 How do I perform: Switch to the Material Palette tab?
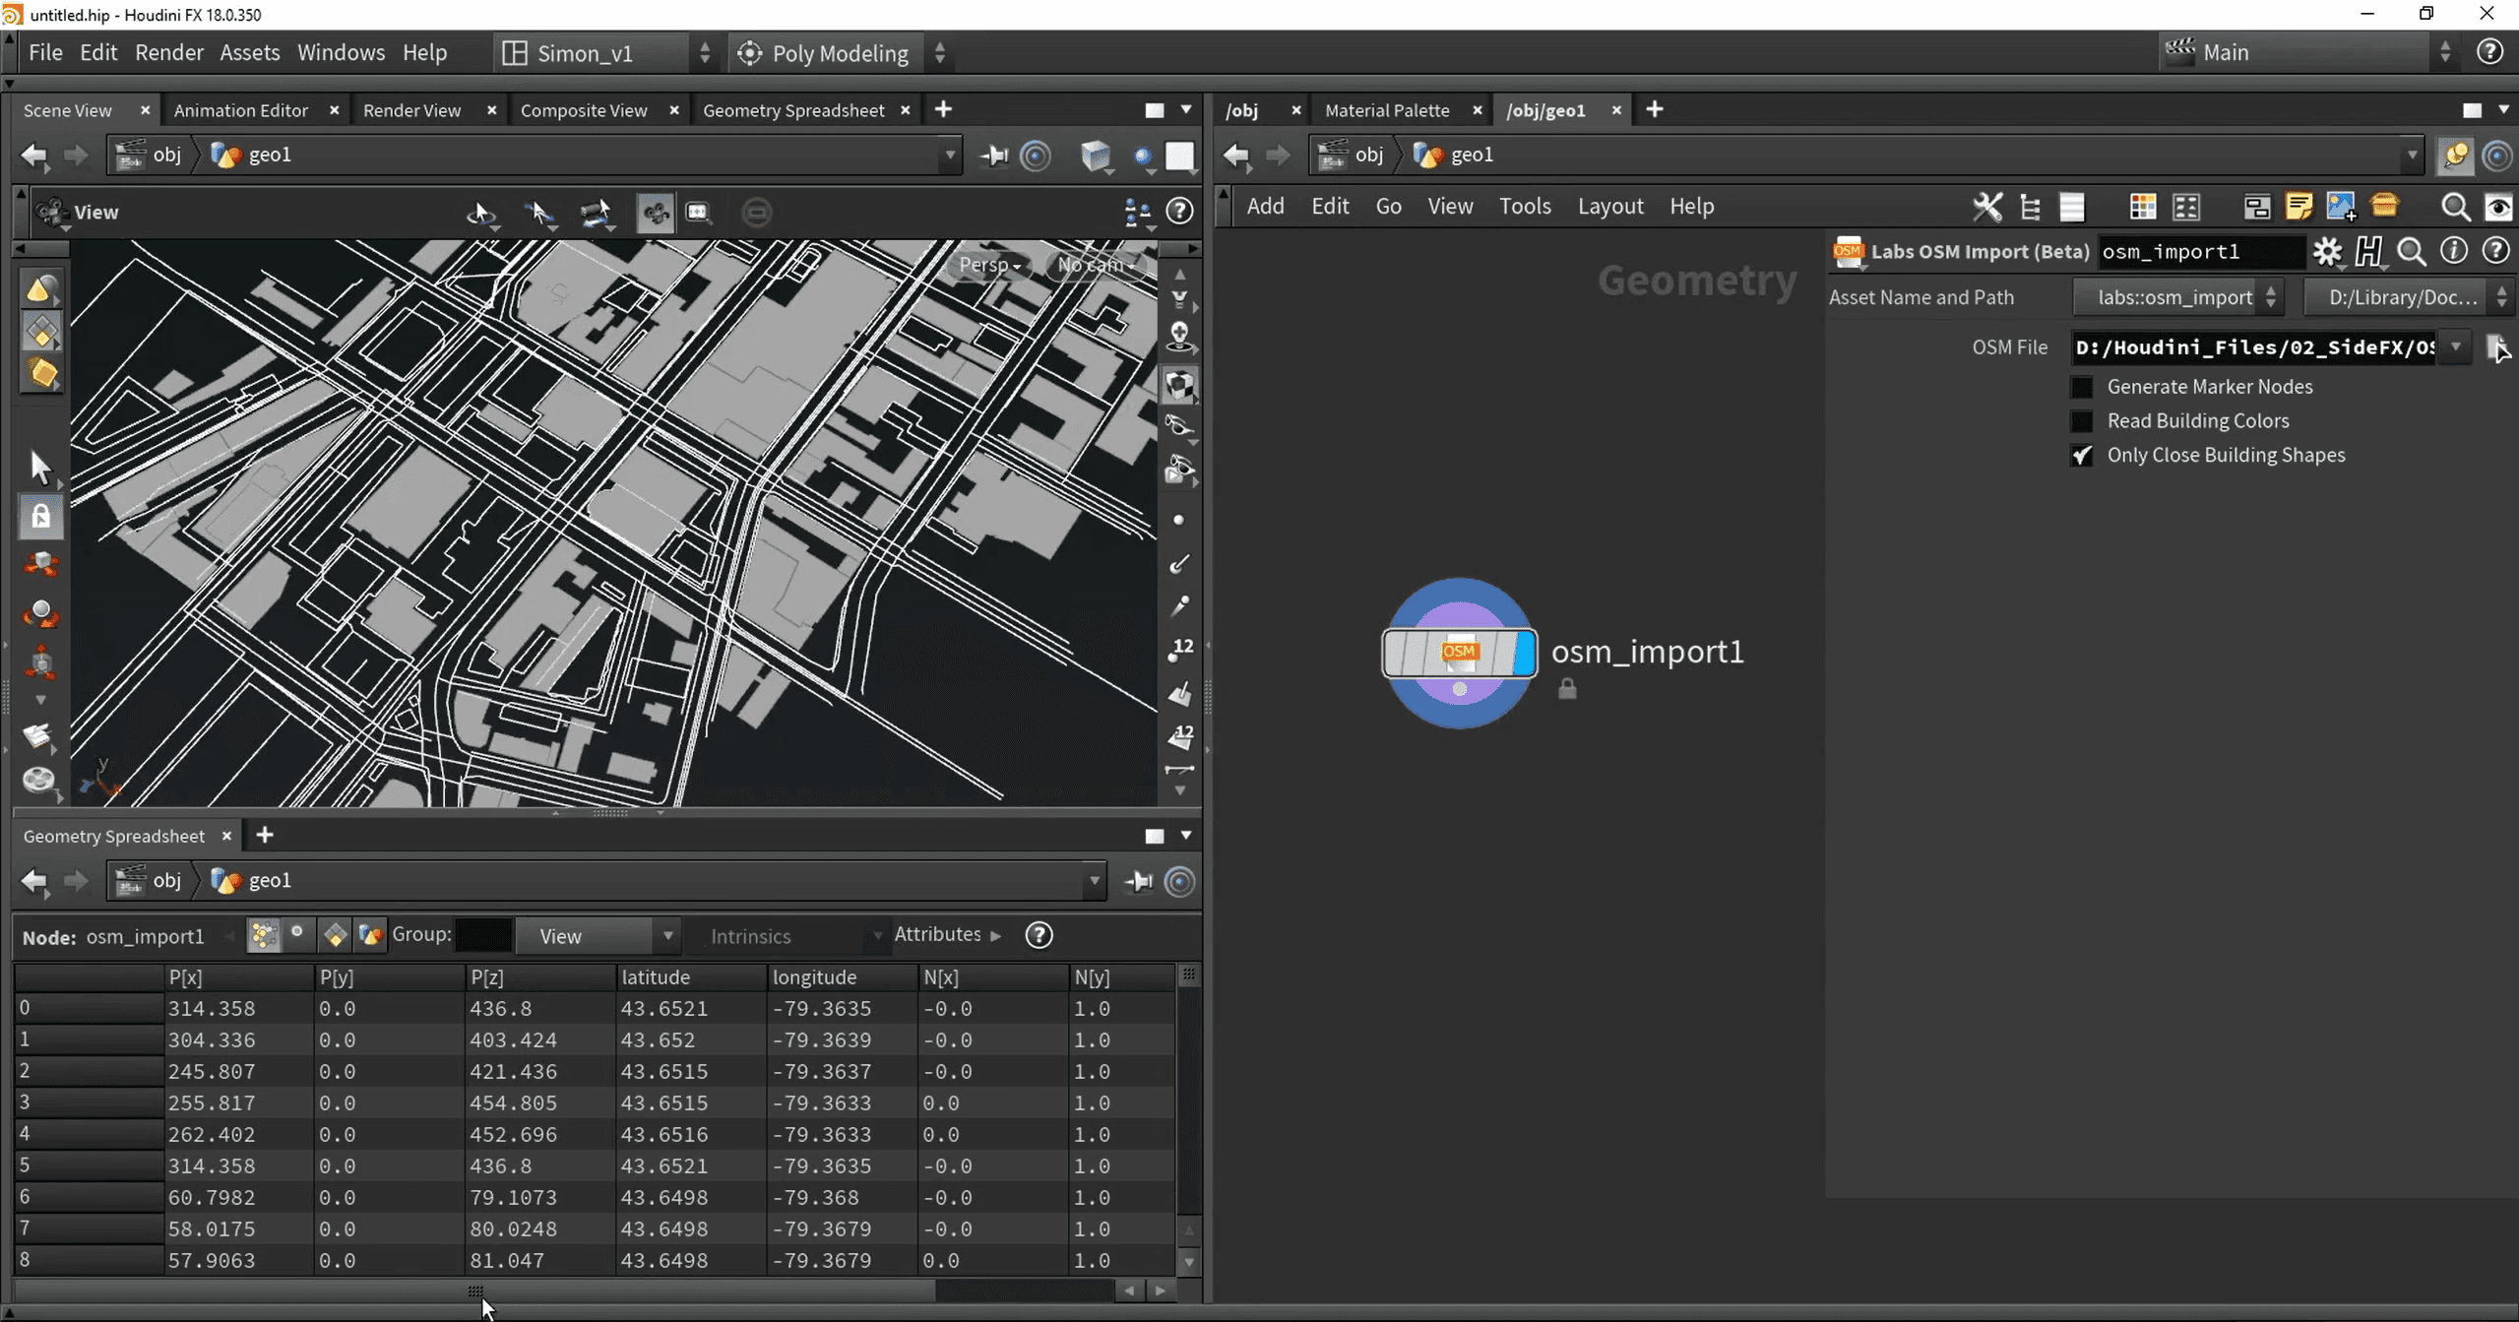pyautogui.click(x=1386, y=110)
